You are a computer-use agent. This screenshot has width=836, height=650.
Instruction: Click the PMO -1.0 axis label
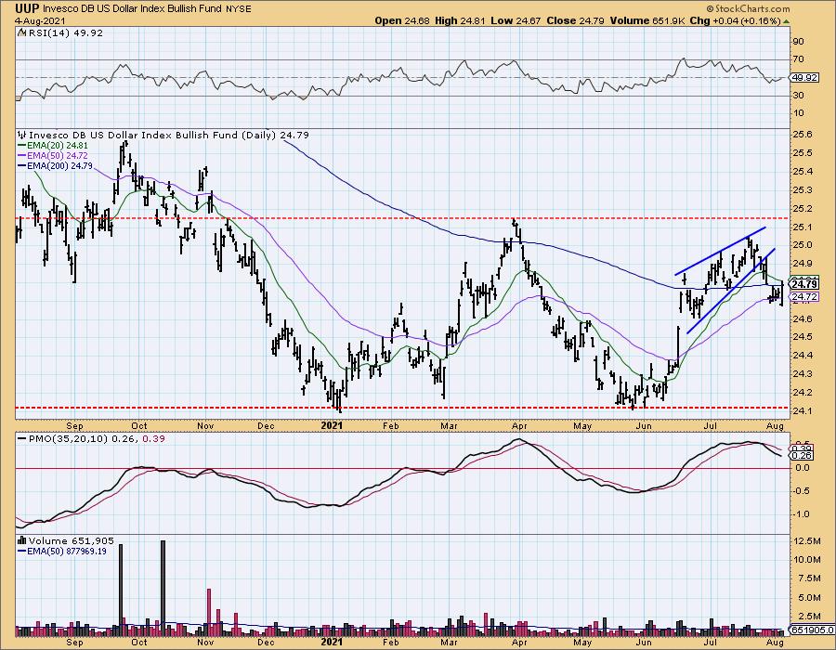point(802,514)
